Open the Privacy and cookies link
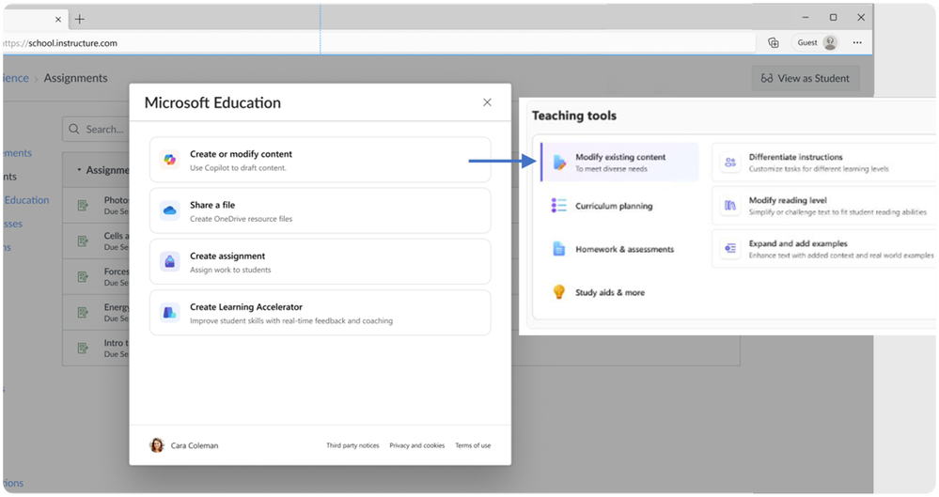 click(x=416, y=445)
